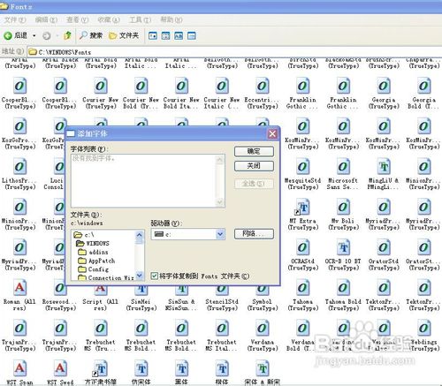This screenshot has height=386, width=442.
Task: Click the 关闭 Close button in dialog
Action: coord(254,166)
